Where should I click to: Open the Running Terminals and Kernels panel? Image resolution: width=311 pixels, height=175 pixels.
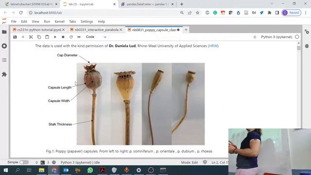pos(4,46)
